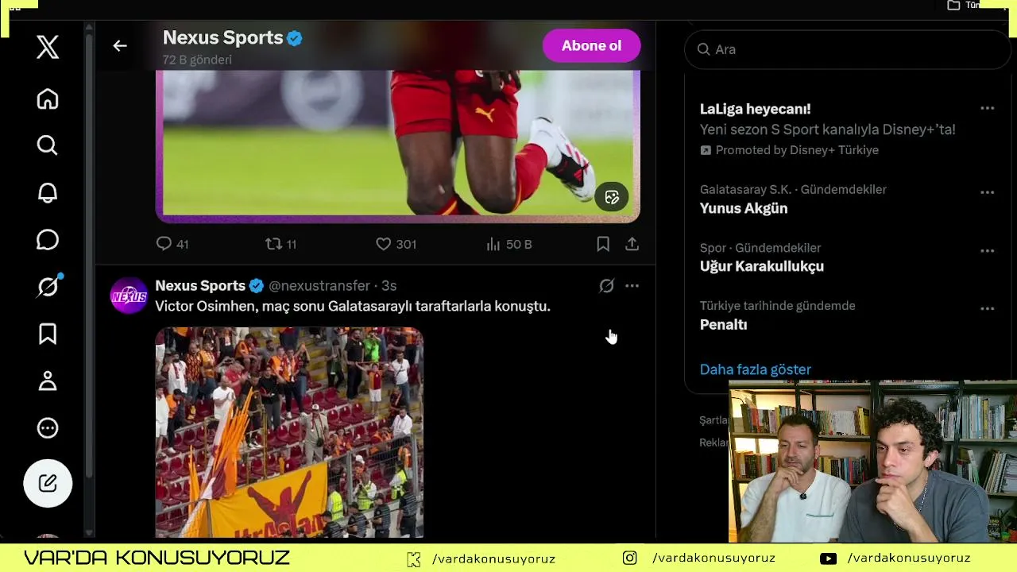Image resolution: width=1017 pixels, height=572 pixels.
Task: Go back with the left arrow
Action: click(x=120, y=46)
